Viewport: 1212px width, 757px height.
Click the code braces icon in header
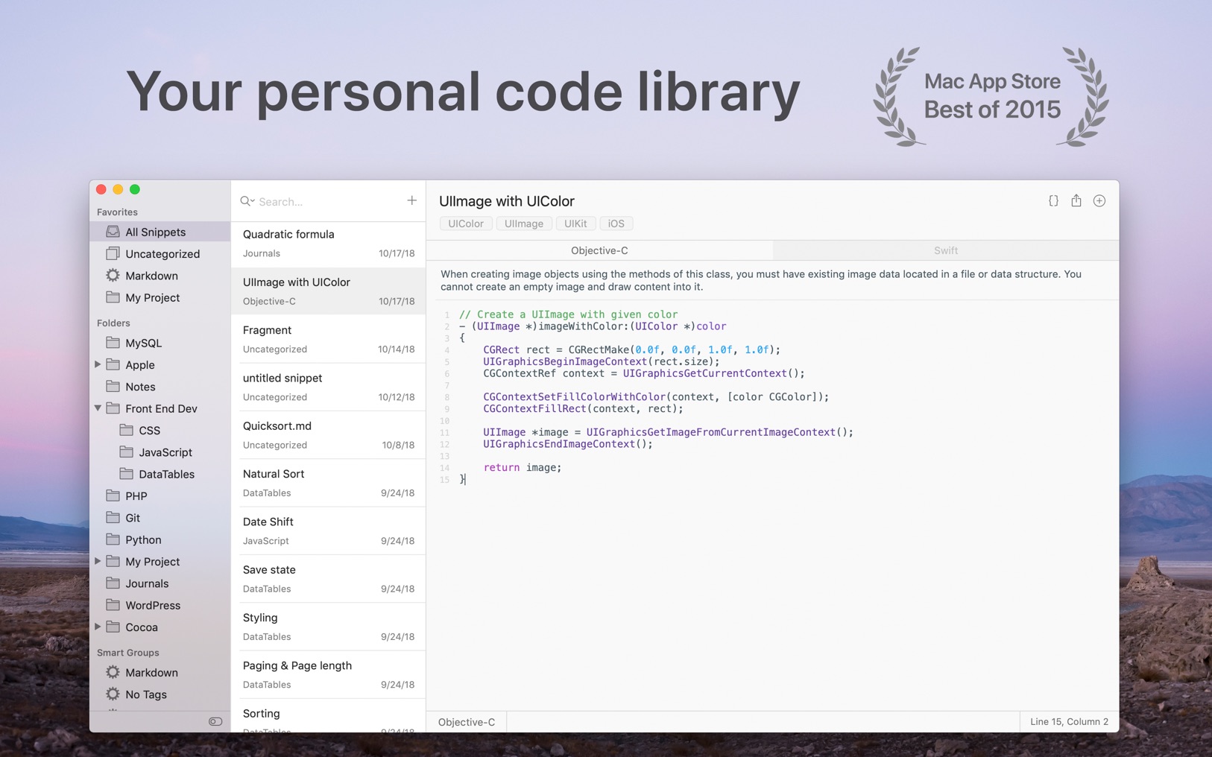point(1053,200)
